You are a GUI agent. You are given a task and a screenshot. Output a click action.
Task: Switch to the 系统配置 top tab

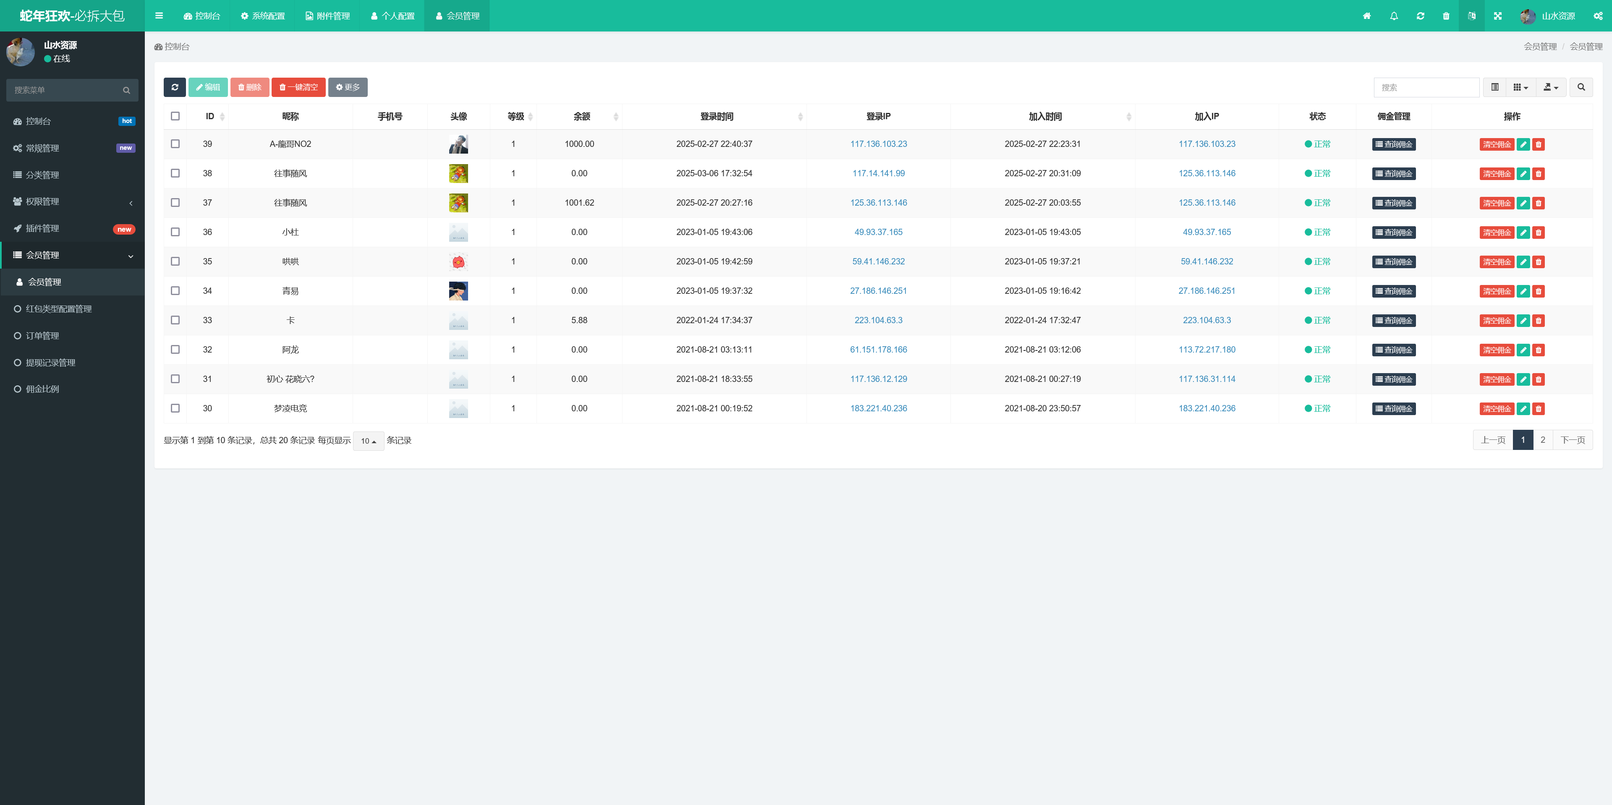pyautogui.click(x=263, y=16)
